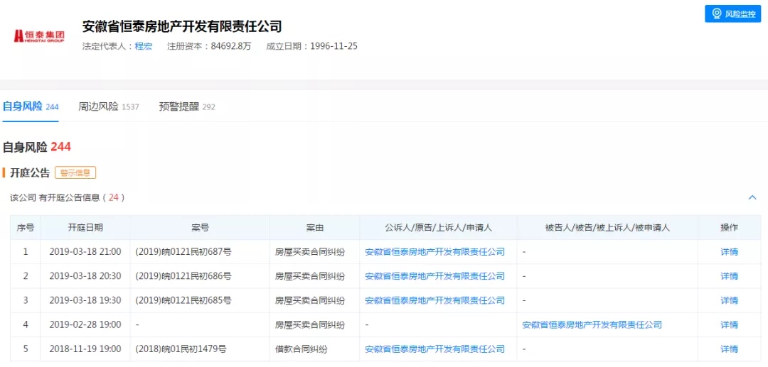
Task: Click the 借款合同纠纷 case cause
Action: tap(302, 349)
